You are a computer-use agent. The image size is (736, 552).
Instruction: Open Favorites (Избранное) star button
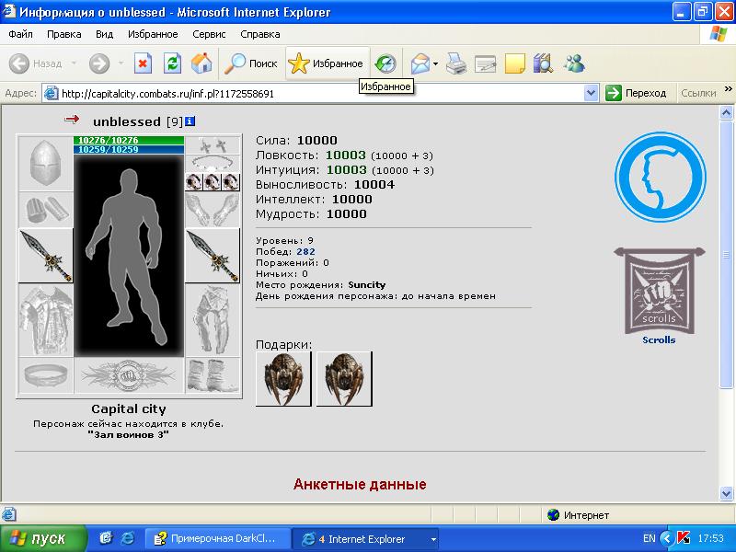tap(327, 63)
